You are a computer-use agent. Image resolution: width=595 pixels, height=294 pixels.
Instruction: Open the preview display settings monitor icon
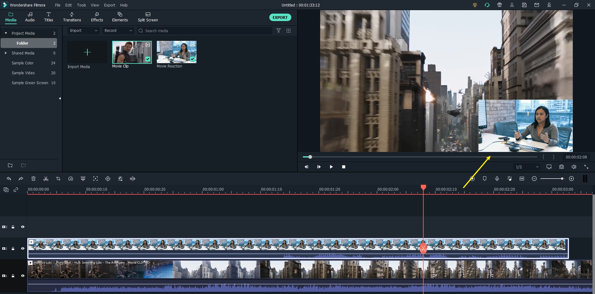[x=549, y=167]
